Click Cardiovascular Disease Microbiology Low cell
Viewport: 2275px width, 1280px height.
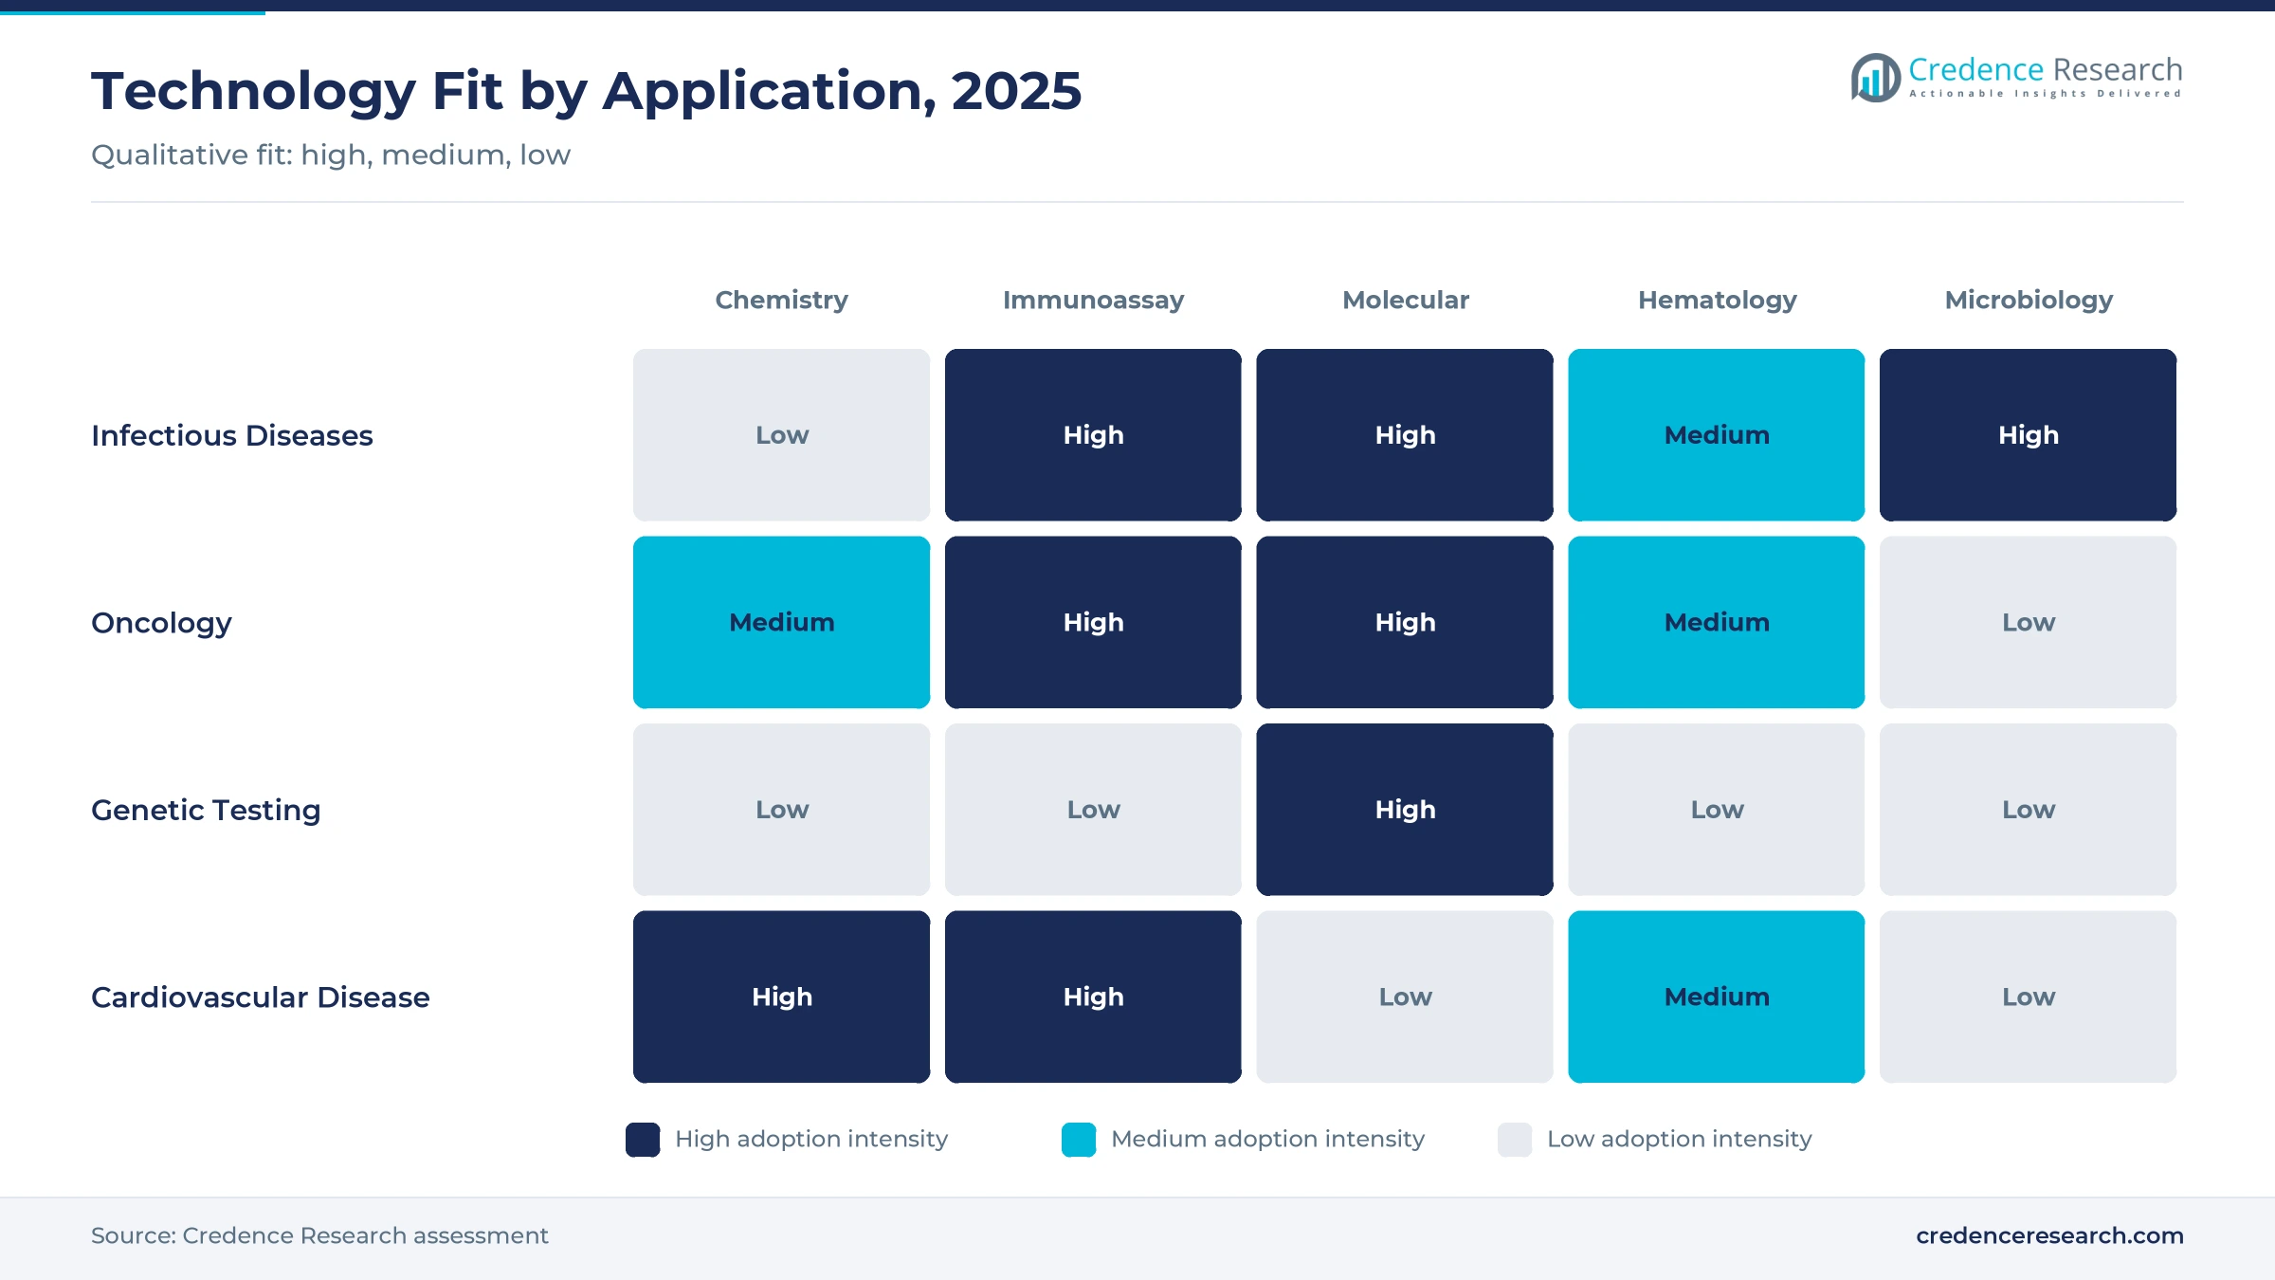coord(2029,997)
